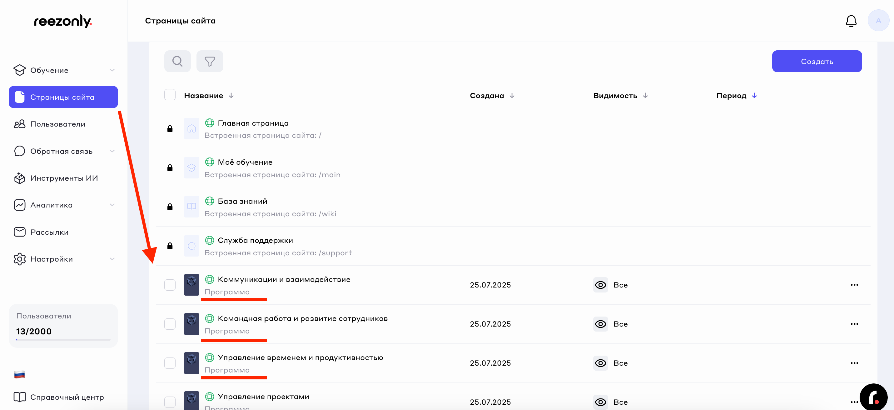Click the users quota progress bar
Viewport: 894px width, 410px height.
click(63, 339)
